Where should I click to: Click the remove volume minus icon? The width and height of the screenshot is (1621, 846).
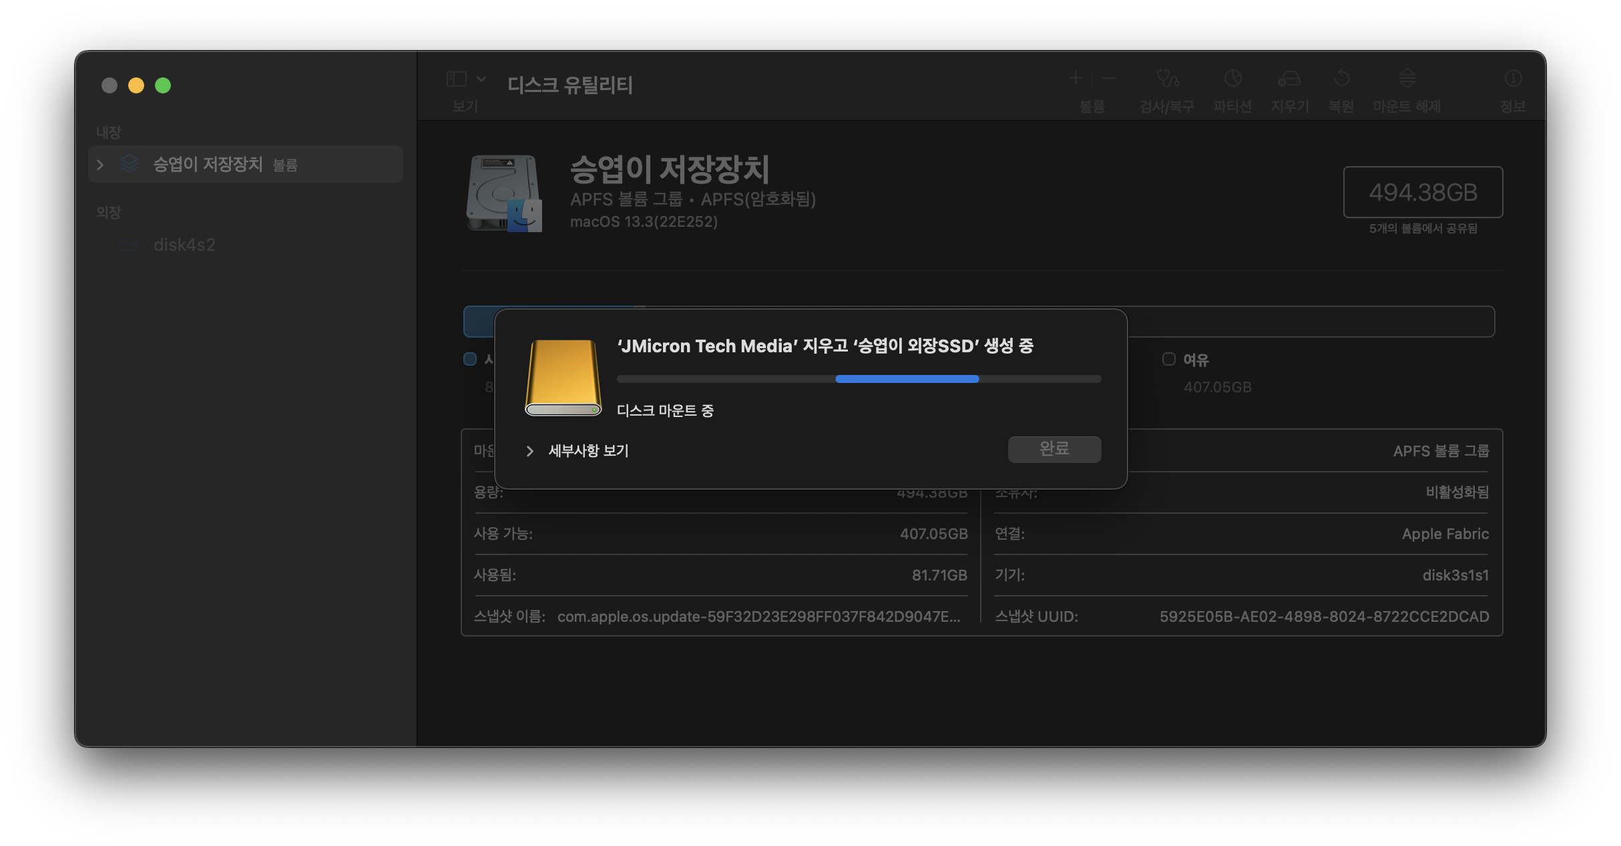point(1109,79)
